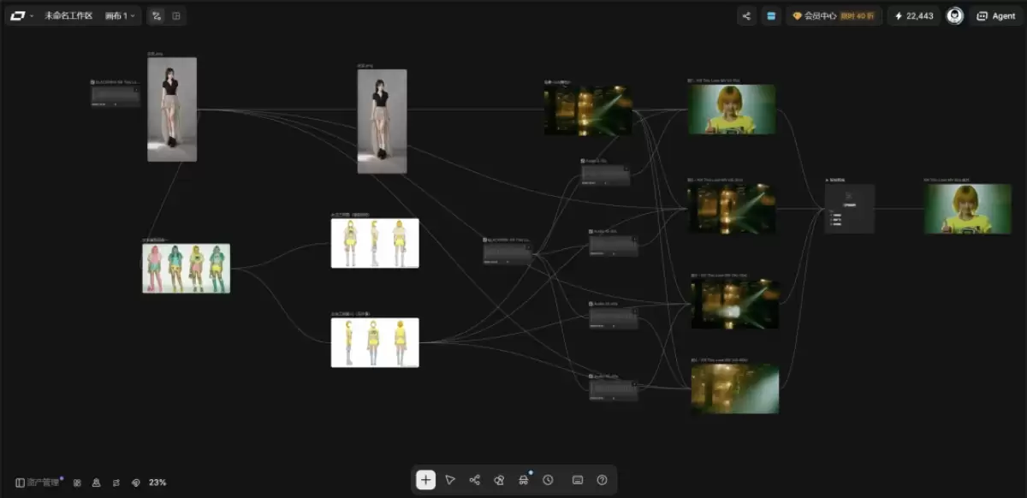Select the fourth bottom Audio node
Viewport: 1027px width, 498px height.
click(x=614, y=390)
